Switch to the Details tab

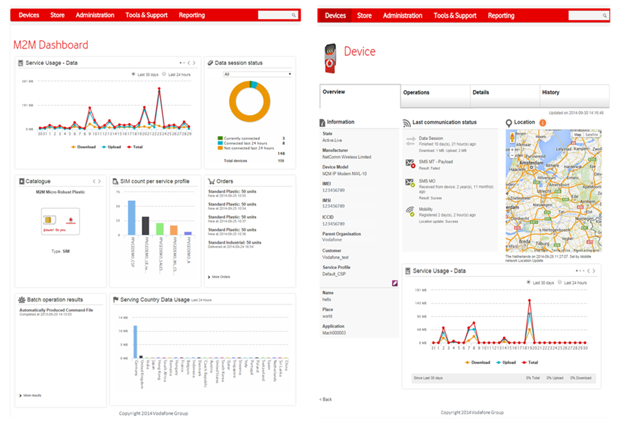coord(504,96)
